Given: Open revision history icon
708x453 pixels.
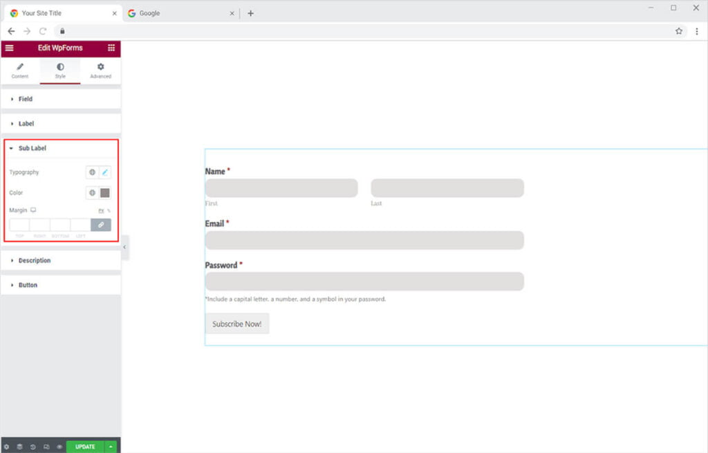Looking at the screenshot, I should point(33,447).
